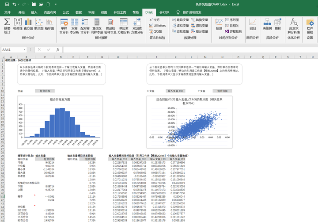The width and height of the screenshot is (318, 222).
Task: Click the fx Insert Function button
Action: [x=58, y=50]
